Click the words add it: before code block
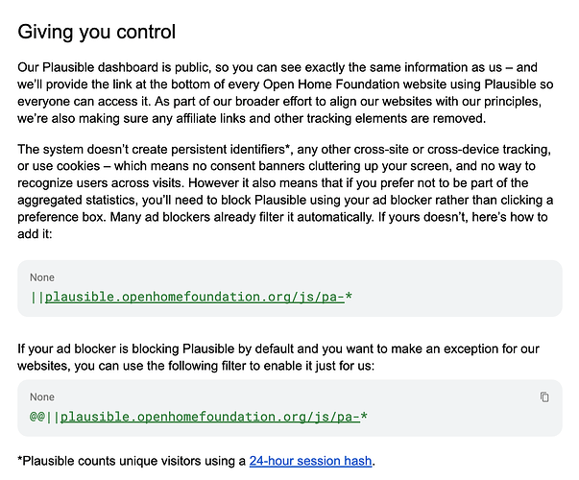The height and width of the screenshot is (480, 579). point(35,234)
